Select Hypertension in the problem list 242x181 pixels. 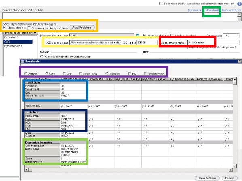coord(13,46)
